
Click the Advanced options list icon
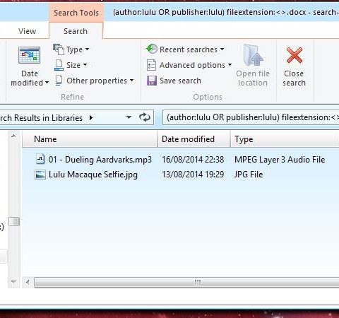point(151,65)
